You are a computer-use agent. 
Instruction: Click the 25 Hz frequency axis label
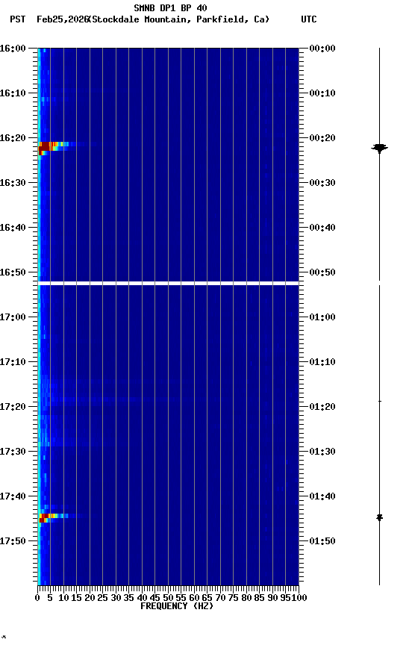point(102,598)
